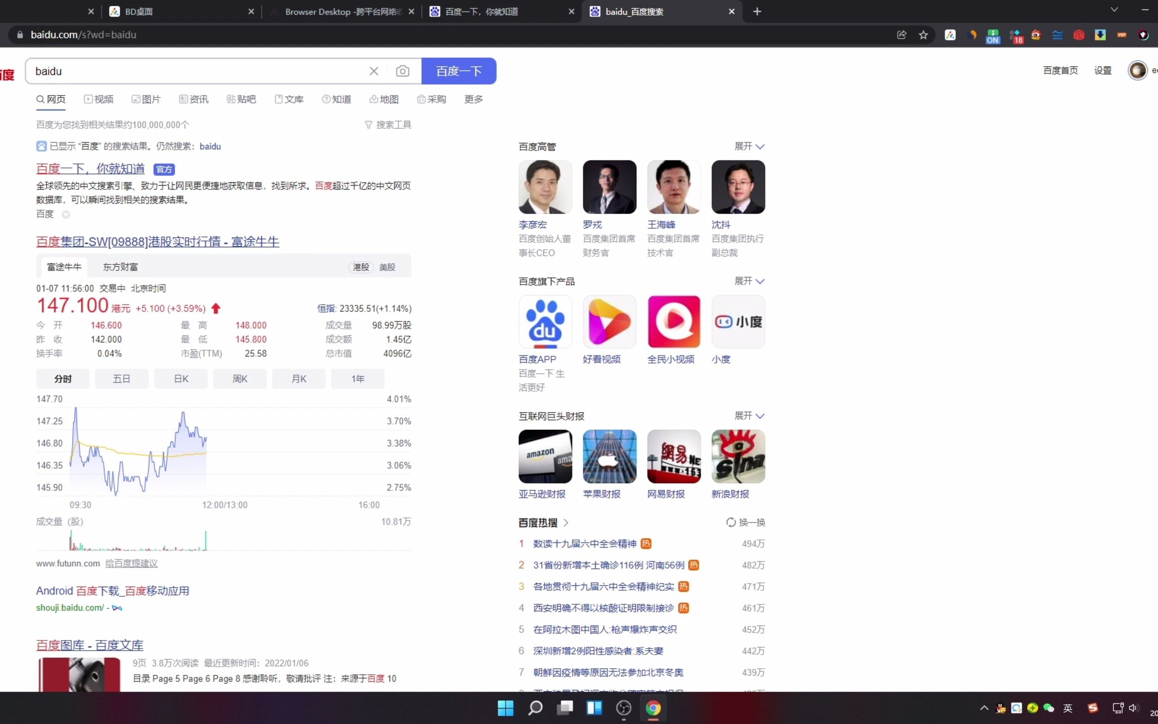Switch stock market to 港股
This screenshot has height=724, width=1158.
361,267
